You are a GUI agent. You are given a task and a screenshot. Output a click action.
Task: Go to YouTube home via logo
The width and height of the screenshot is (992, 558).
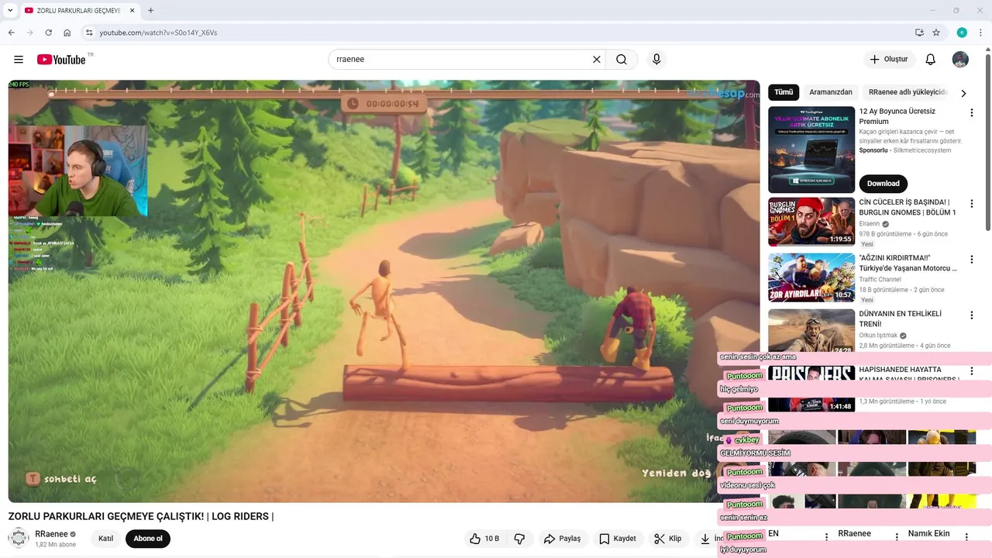pyautogui.click(x=61, y=60)
